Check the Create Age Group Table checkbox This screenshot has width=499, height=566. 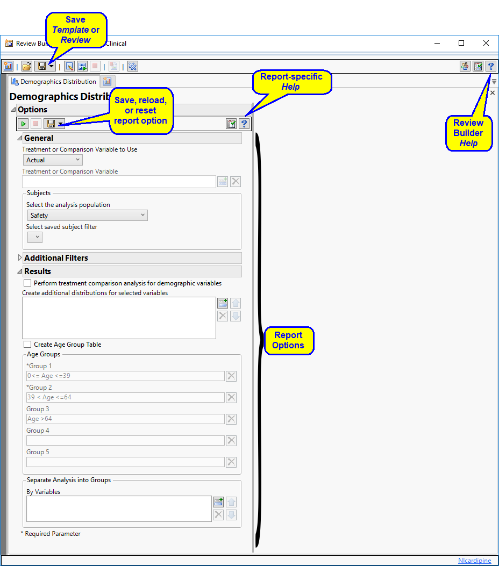pos(27,345)
